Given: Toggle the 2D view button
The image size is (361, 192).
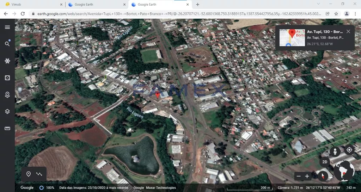Looking at the screenshot, I should click(x=325, y=162).
